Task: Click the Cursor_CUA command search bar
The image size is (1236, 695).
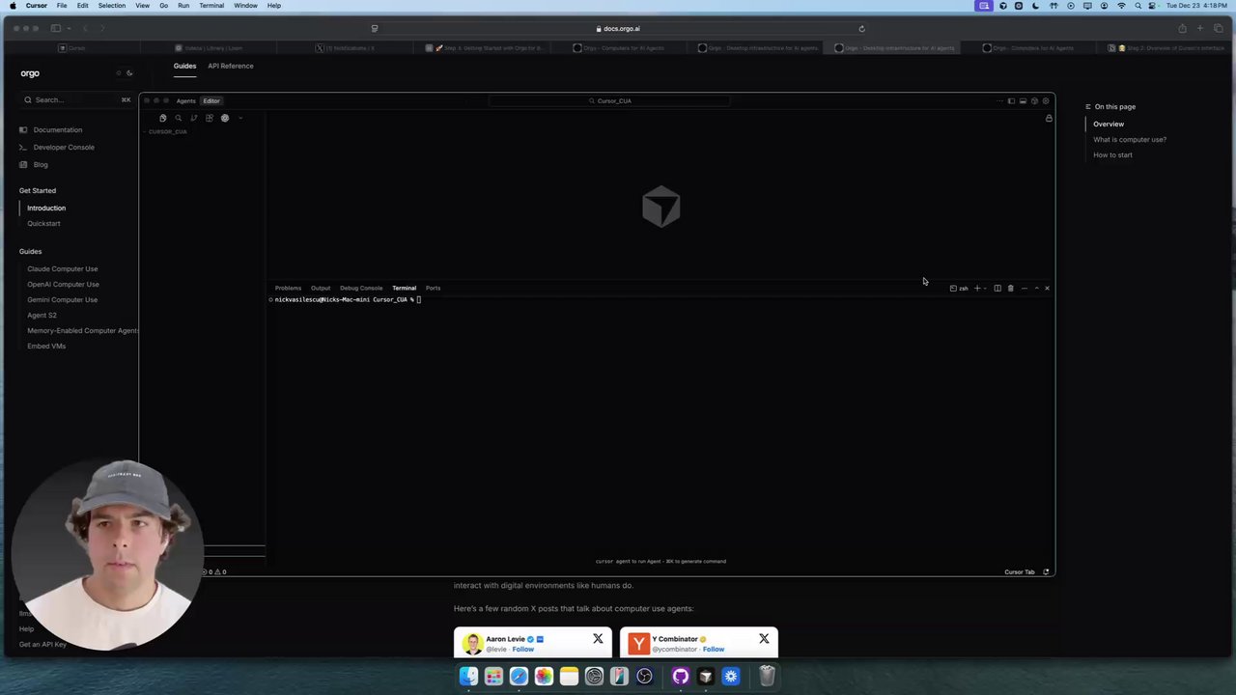Action: coord(610,100)
